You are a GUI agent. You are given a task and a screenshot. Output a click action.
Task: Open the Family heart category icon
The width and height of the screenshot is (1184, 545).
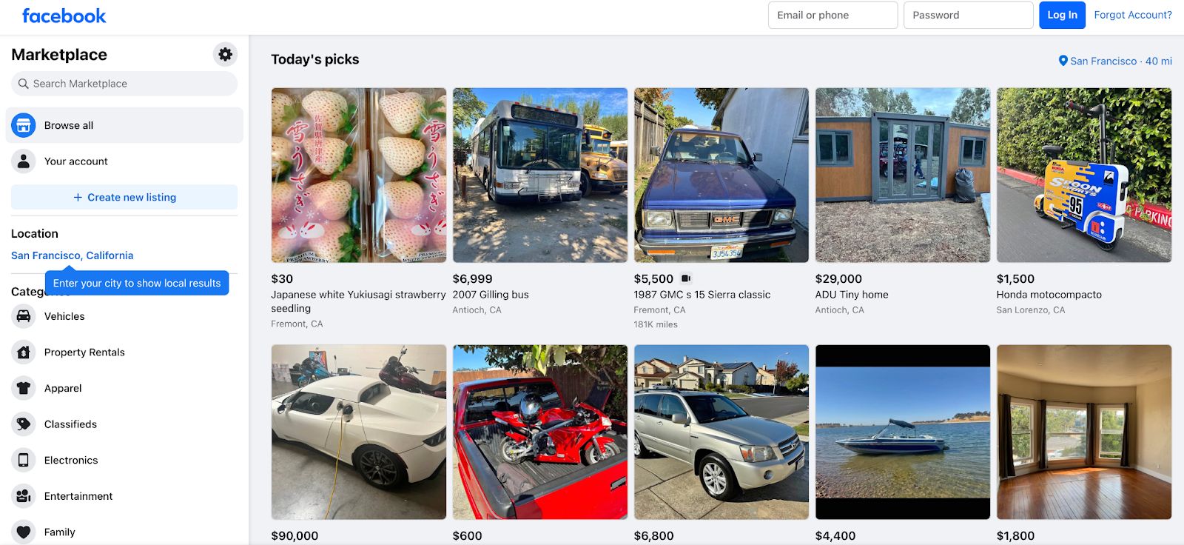[23, 531]
